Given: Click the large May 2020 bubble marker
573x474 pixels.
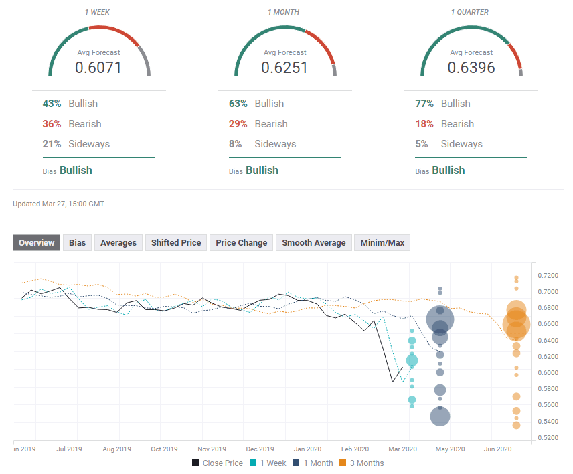Looking at the screenshot, I should coord(440,320).
